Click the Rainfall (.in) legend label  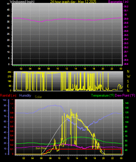point(8,95)
